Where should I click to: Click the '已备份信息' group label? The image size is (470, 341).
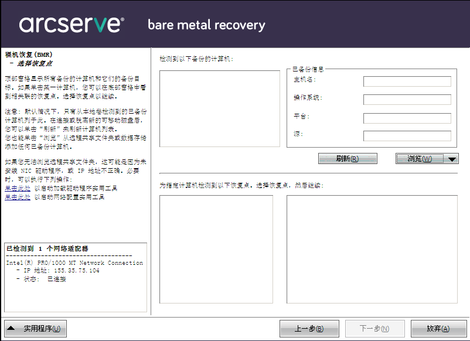(x=308, y=69)
